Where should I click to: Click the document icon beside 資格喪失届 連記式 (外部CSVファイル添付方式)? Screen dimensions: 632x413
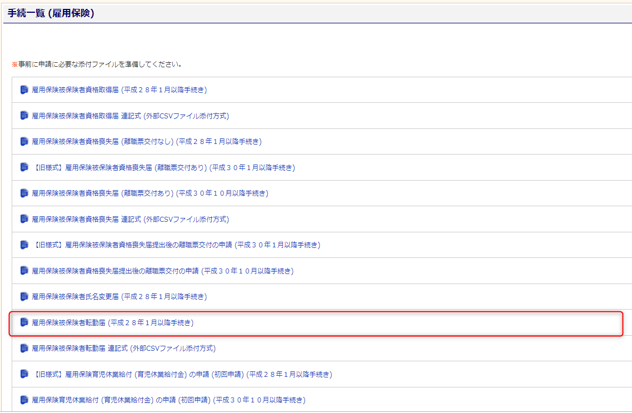tap(24, 219)
